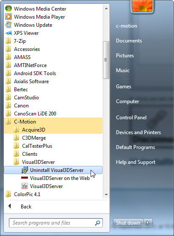
Task: Click Uninstall Visual3DServer installer icon
Action: click(x=25, y=170)
